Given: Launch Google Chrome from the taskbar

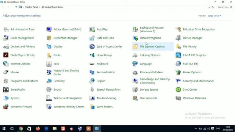Looking at the screenshot, I should point(21,129).
